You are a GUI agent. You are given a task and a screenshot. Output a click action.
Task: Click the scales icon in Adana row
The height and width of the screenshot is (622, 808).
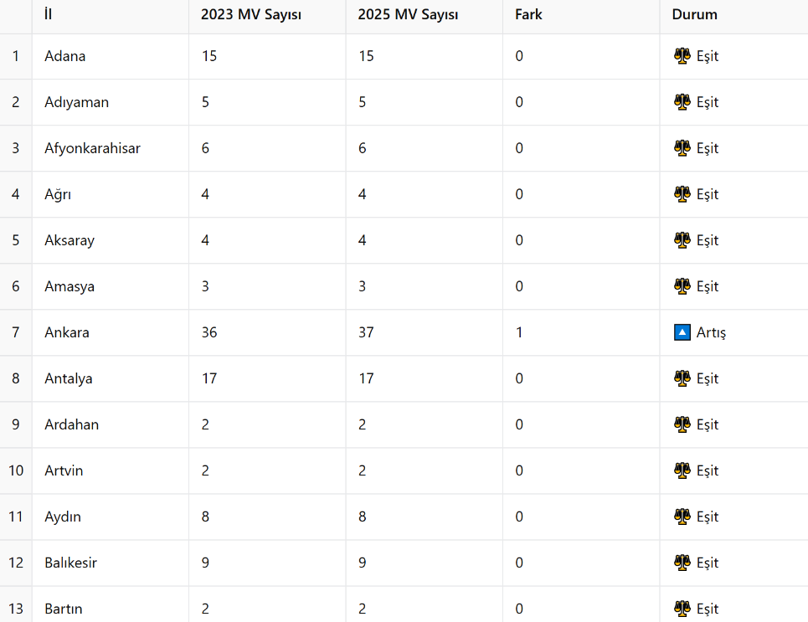(682, 55)
